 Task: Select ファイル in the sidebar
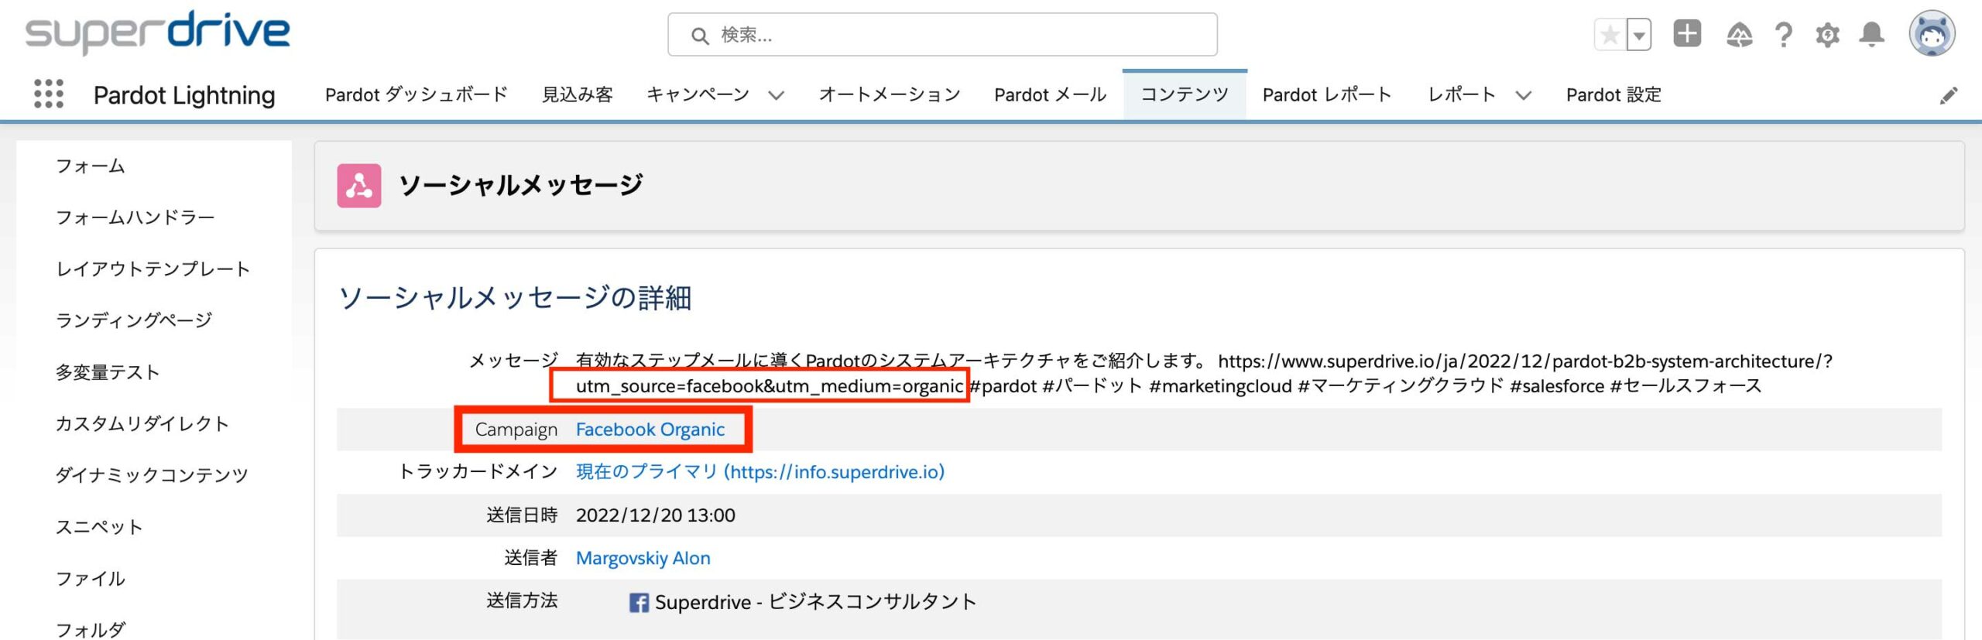91,578
